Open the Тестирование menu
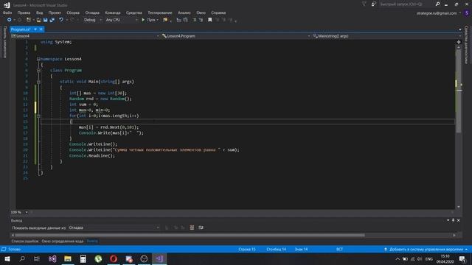472x265 pixels. click(x=160, y=13)
